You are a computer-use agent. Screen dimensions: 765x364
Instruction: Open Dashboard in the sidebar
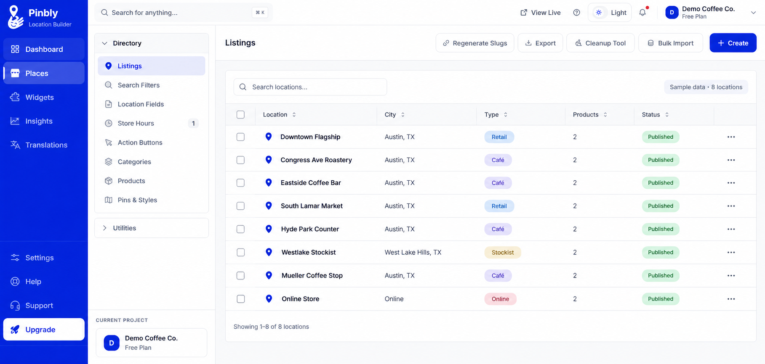pyautogui.click(x=44, y=49)
